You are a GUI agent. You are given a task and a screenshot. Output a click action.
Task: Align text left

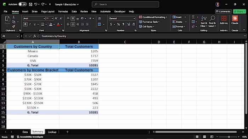click(x=68, y=24)
